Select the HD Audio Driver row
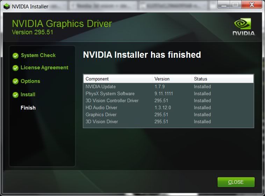The width and height of the screenshot is (265, 196). (x=169, y=107)
